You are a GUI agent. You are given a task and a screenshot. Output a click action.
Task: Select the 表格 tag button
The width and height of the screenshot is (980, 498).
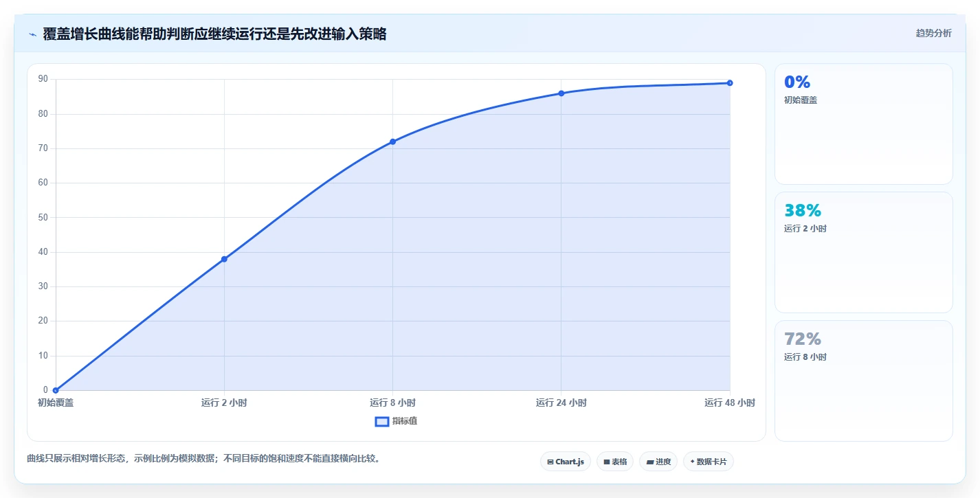click(614, 462)
